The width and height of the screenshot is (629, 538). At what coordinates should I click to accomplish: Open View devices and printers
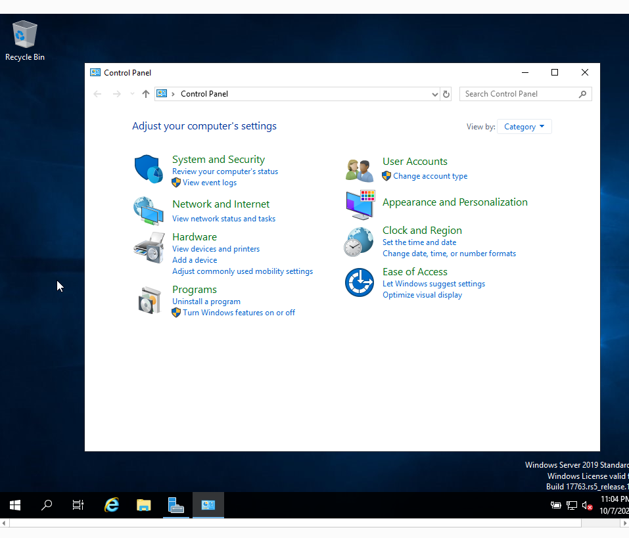click(216, 249)
